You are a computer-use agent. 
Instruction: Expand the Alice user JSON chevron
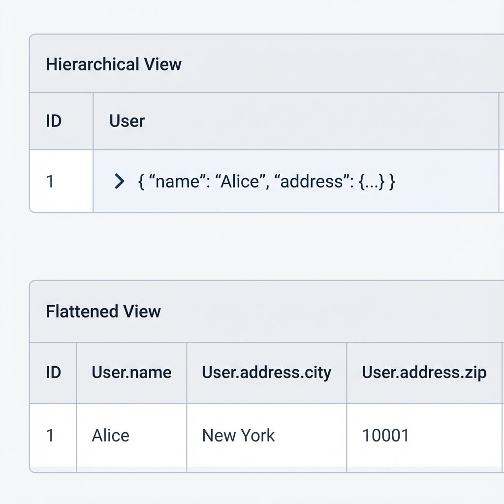[119, 182]
